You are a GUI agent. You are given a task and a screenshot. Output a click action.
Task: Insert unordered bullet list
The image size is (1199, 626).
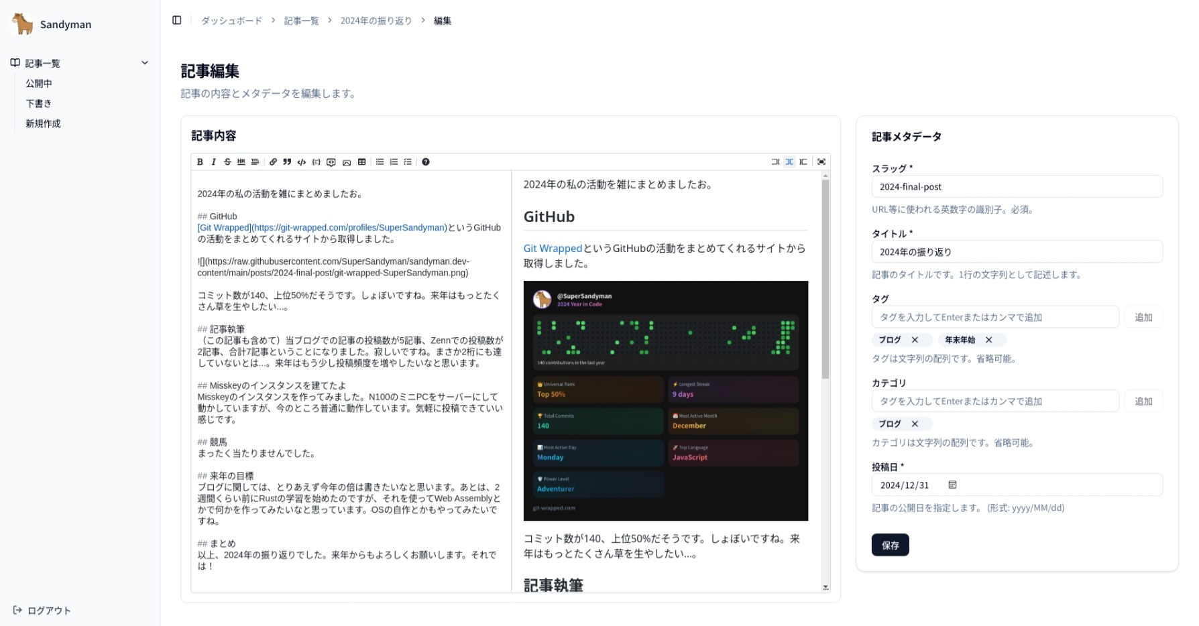(380, 162)
